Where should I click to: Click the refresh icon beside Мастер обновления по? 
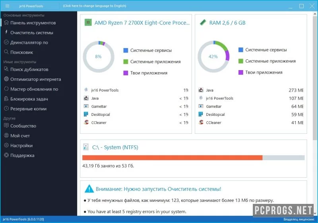pos(6,89)
